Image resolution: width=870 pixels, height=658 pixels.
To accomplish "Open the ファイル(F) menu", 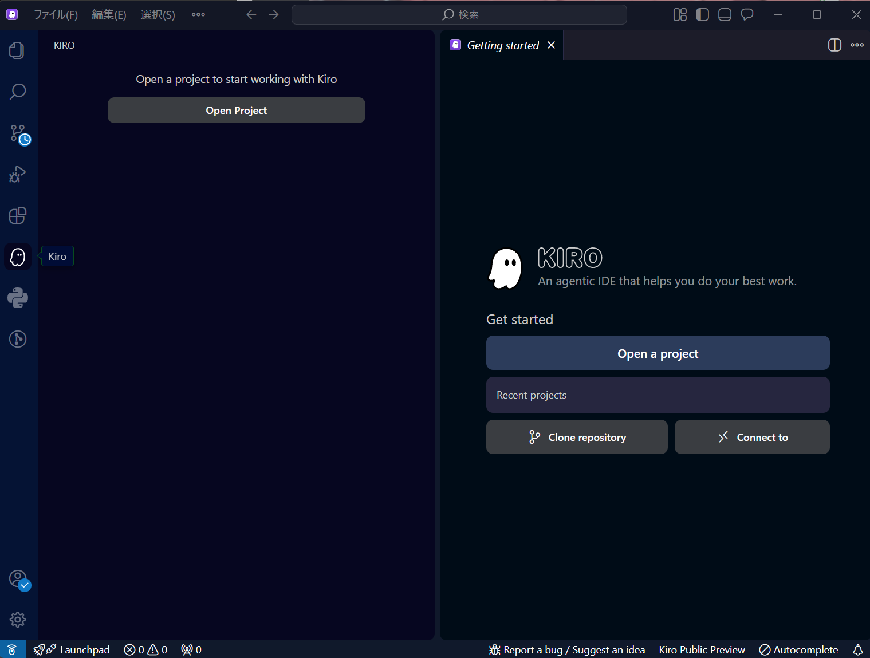I will tap(56, 15).
